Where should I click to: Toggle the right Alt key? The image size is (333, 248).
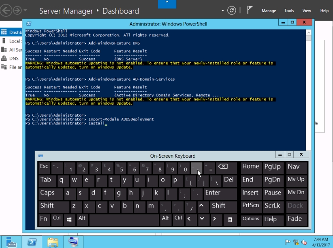[x=165, y=220]
